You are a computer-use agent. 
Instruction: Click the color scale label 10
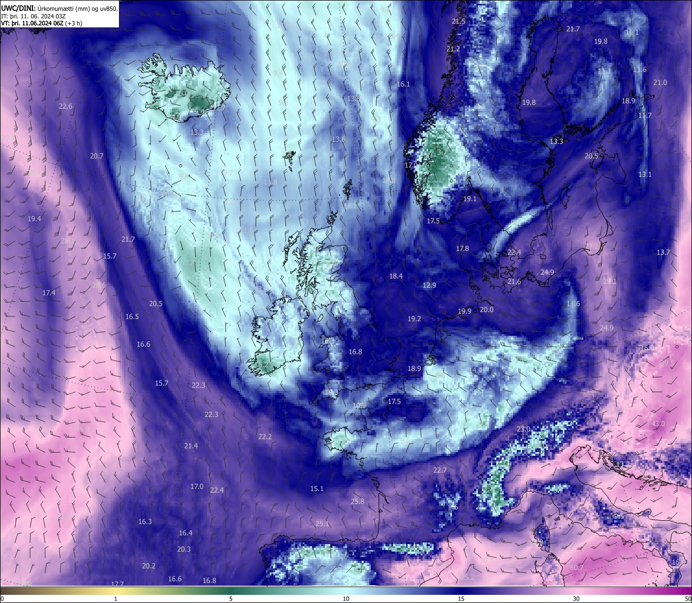[x=346, y=599]
